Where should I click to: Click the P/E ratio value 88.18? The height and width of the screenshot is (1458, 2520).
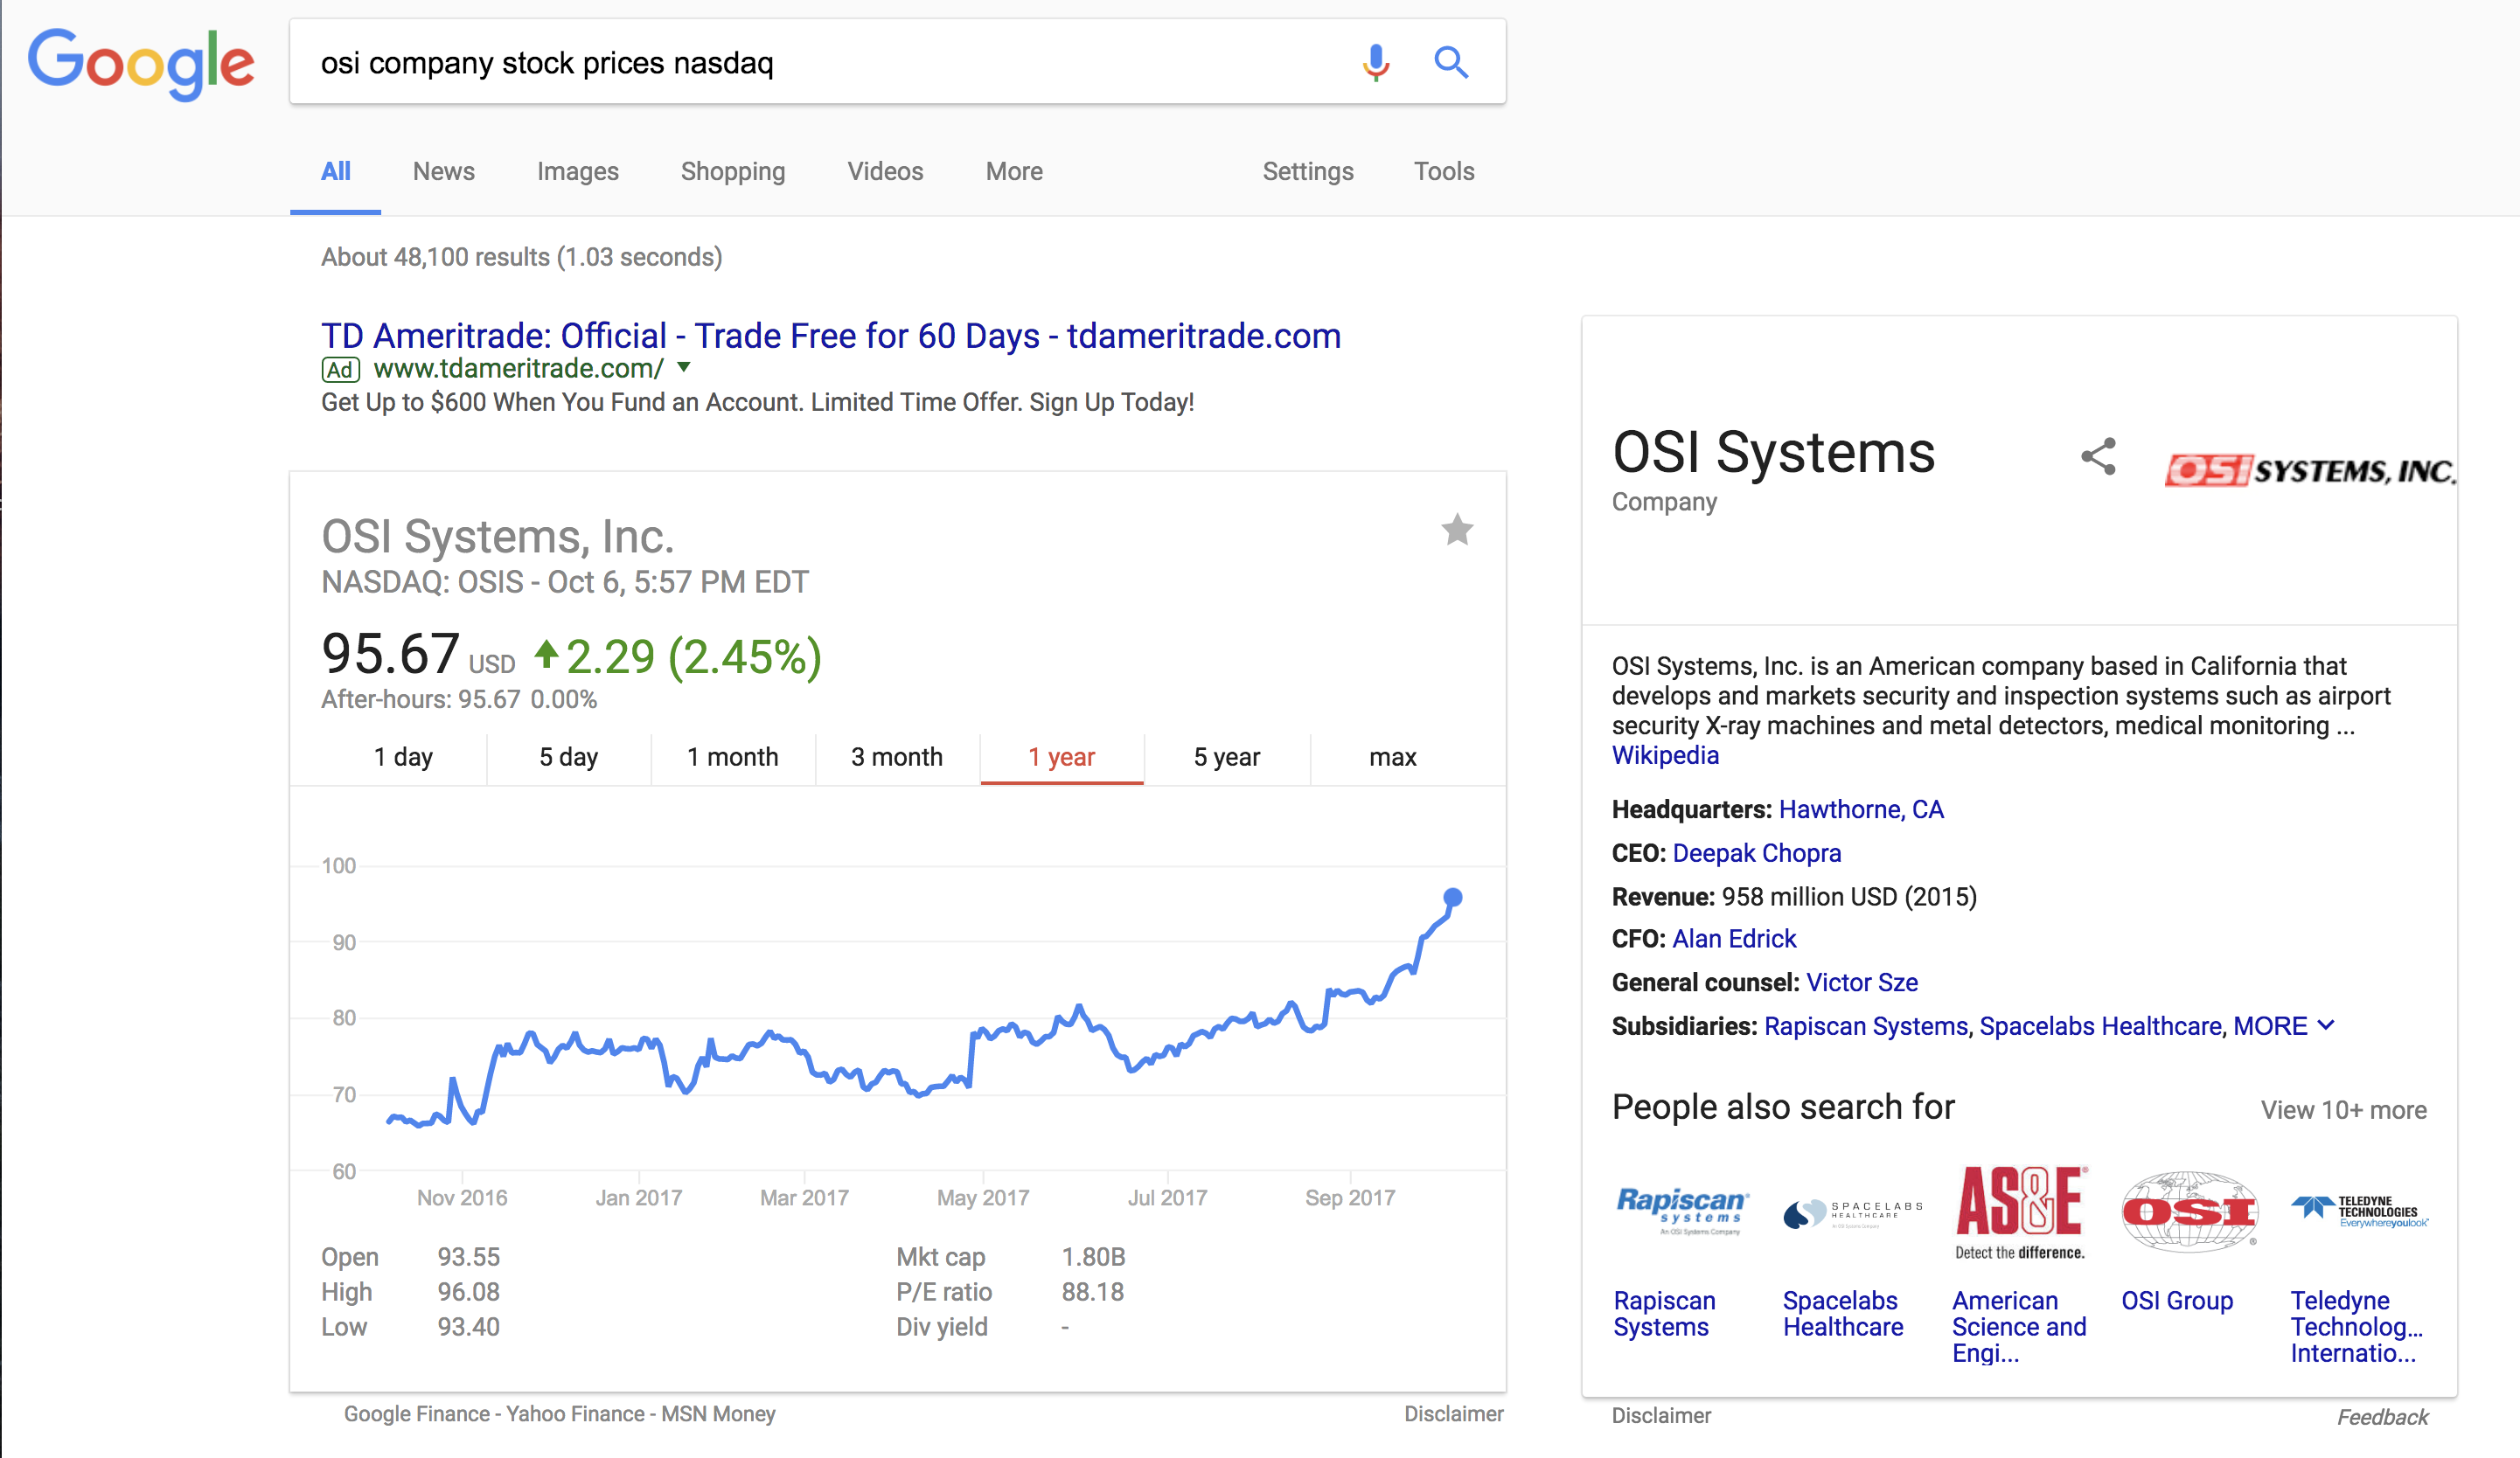1092,1292
